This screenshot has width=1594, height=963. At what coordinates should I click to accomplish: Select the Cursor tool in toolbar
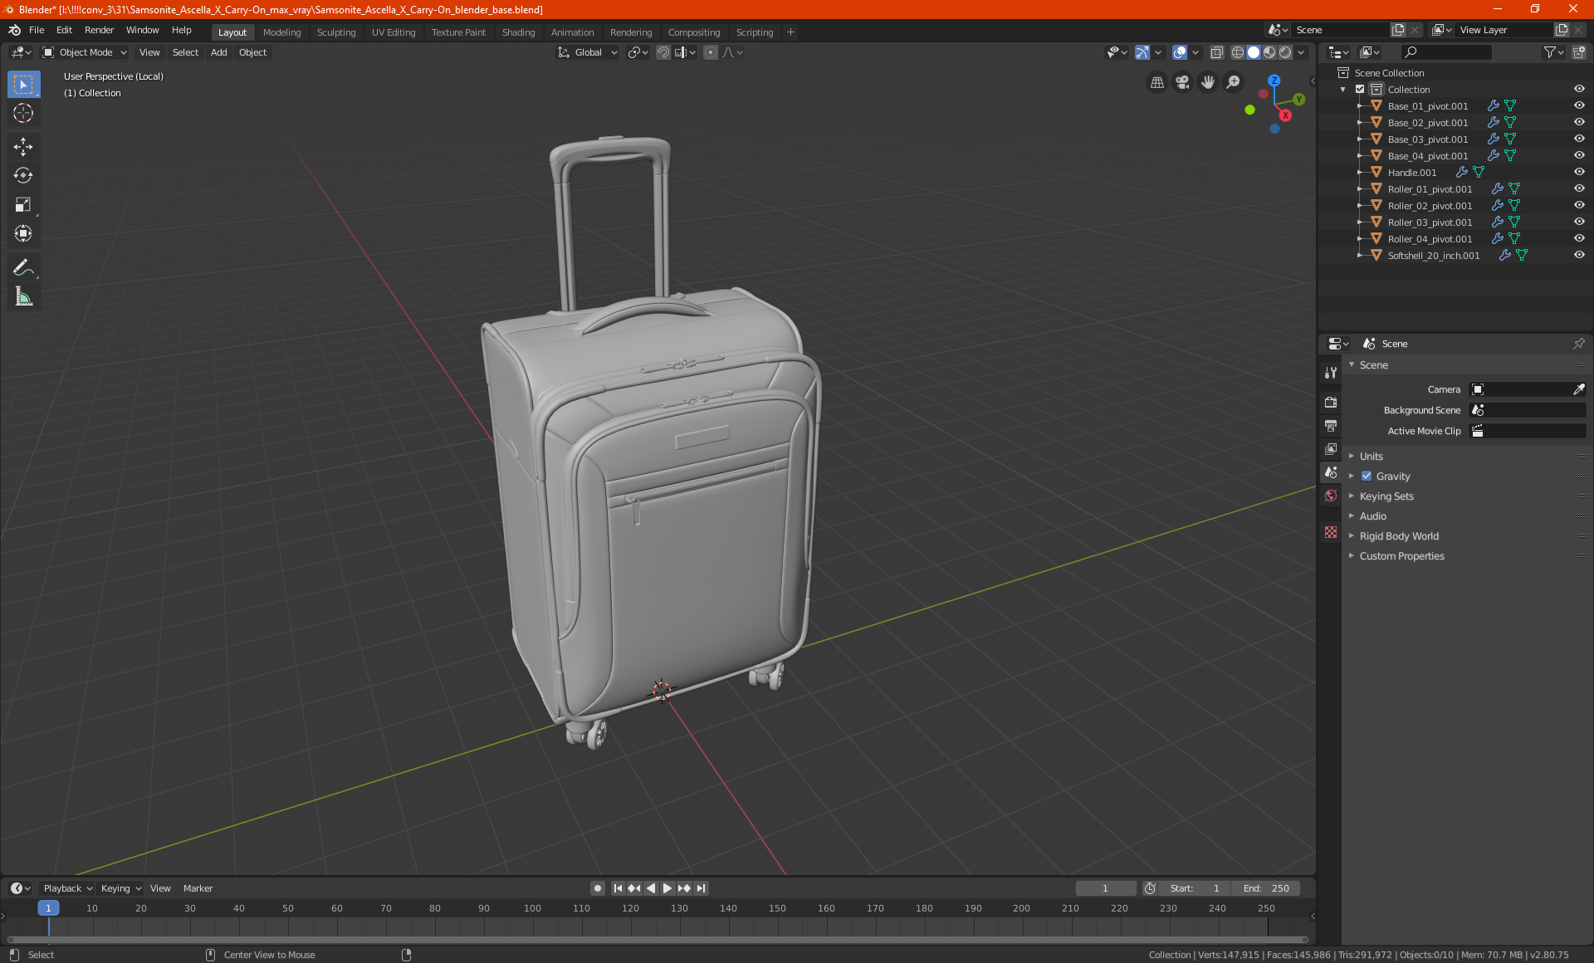tap(23, 114)
